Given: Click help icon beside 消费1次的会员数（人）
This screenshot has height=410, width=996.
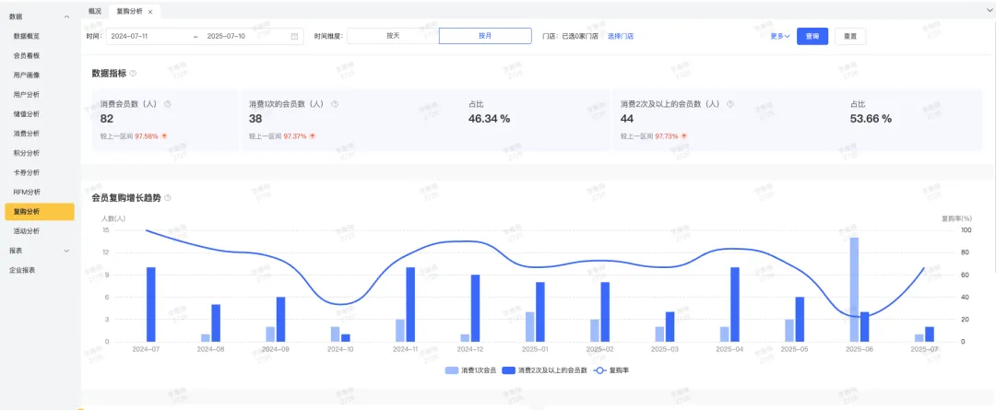Looking at the screenshot, I should tap(334, 104).
